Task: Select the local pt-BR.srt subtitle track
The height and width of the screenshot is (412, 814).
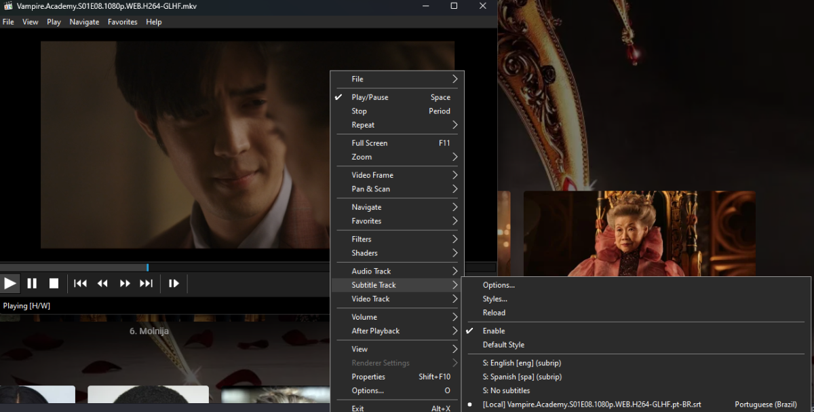Action: pos(592,405)
